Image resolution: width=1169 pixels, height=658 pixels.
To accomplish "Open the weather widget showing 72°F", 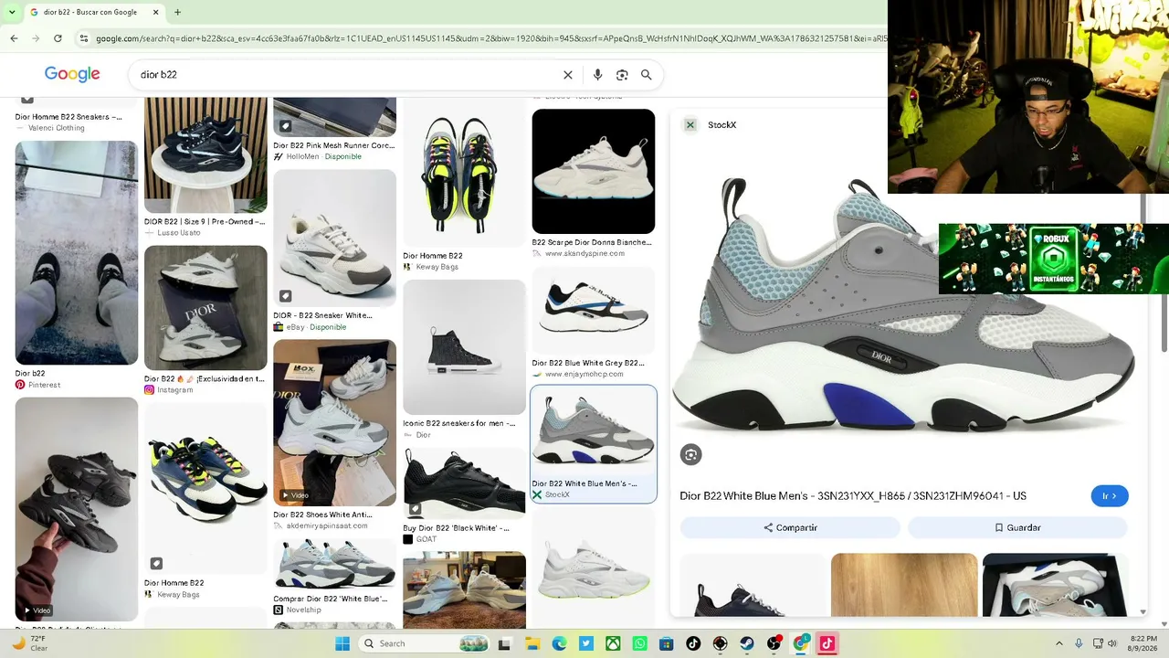I will click(29, 643).
